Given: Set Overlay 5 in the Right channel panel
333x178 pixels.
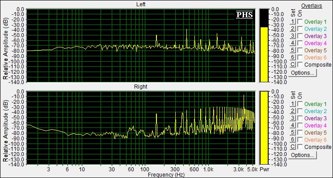Looking at the screenshot, I should tap(293, 132).
